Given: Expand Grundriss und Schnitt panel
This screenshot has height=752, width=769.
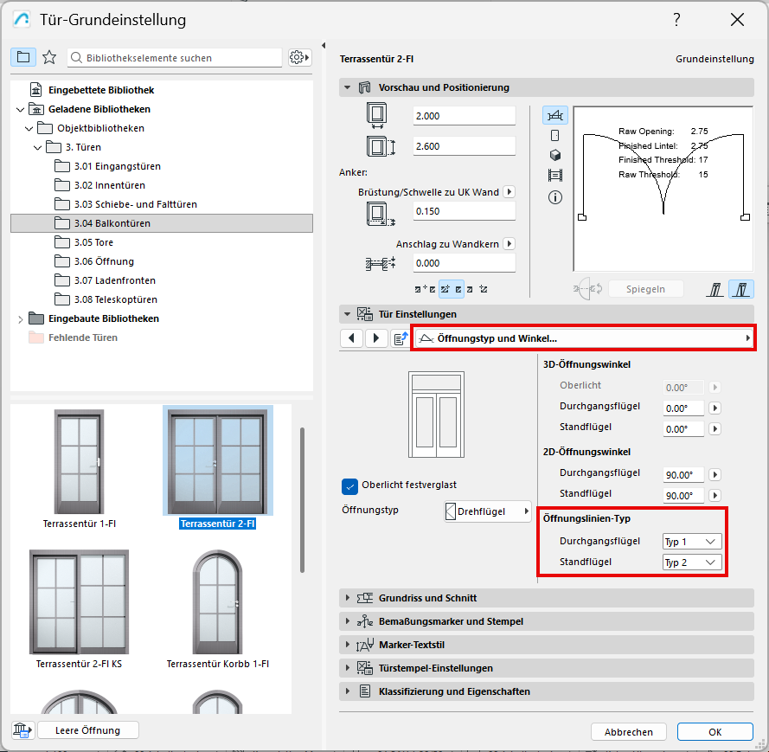Looking at the screenshot, I should click(347, 598).
